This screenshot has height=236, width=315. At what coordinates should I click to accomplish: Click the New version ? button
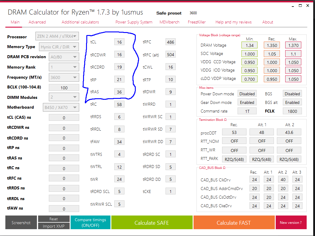(x=291, y=222)
